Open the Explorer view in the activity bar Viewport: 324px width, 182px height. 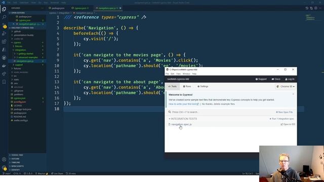(x=4, y=9)
